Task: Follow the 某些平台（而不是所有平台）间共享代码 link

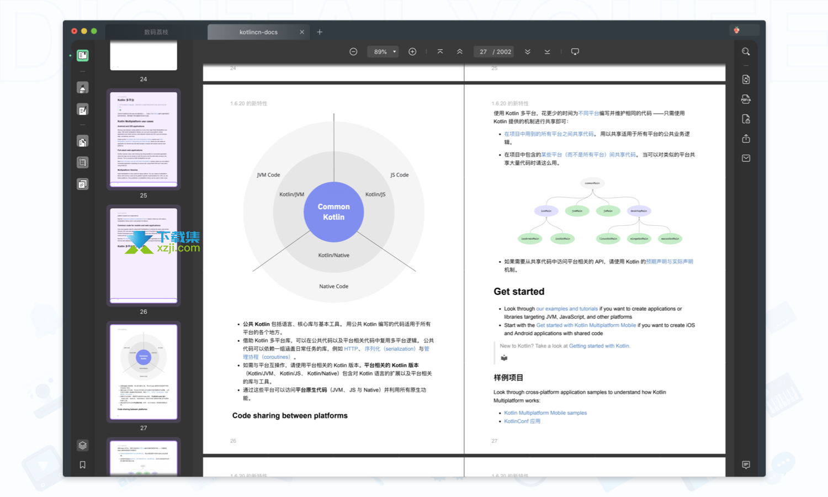Action: pyautogui.click(x=588, y=155)
